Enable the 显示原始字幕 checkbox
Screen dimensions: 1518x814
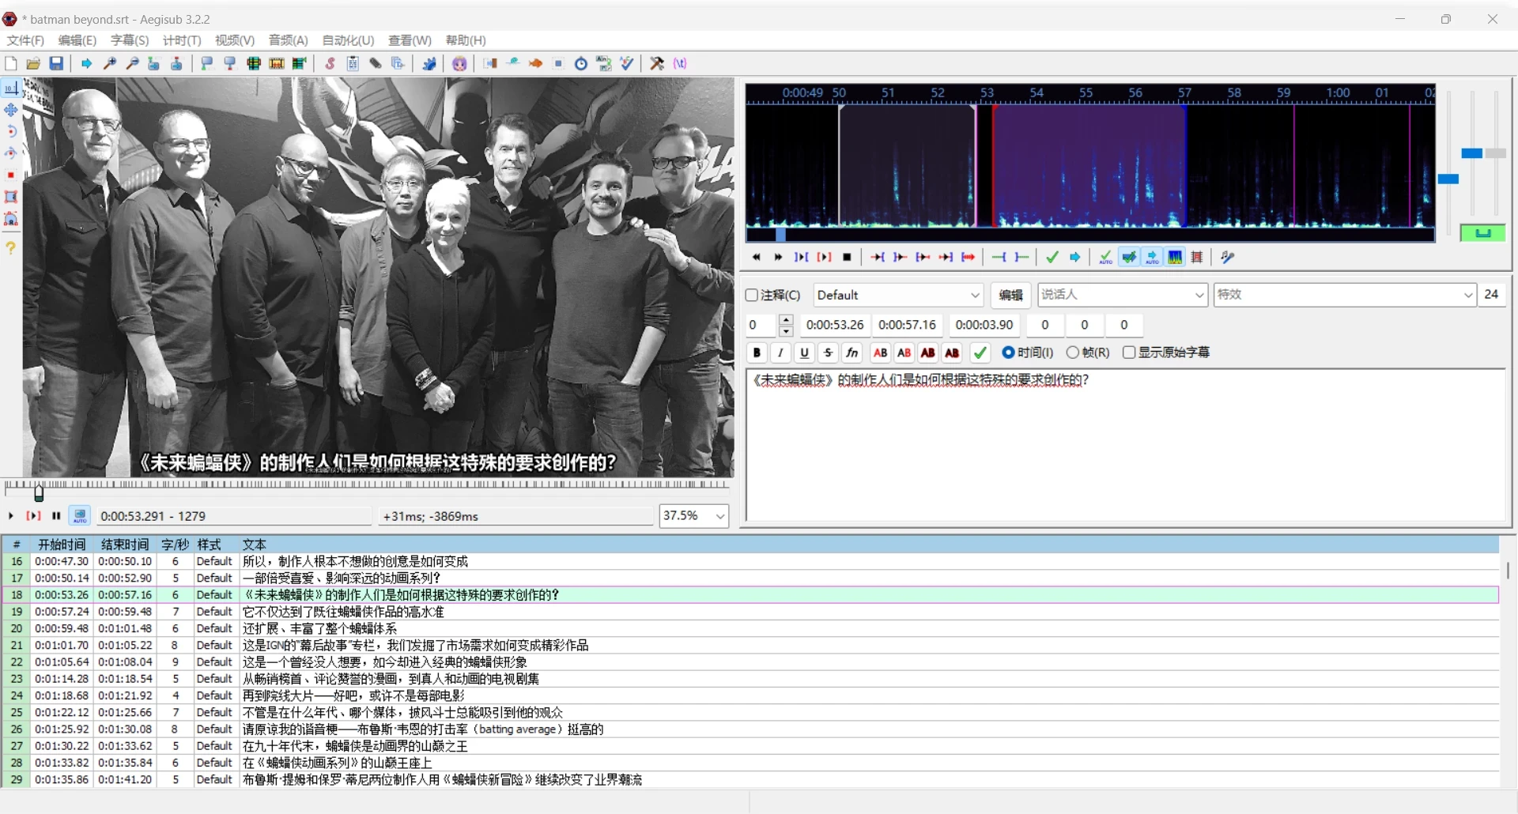click(x=1129, y=352)
